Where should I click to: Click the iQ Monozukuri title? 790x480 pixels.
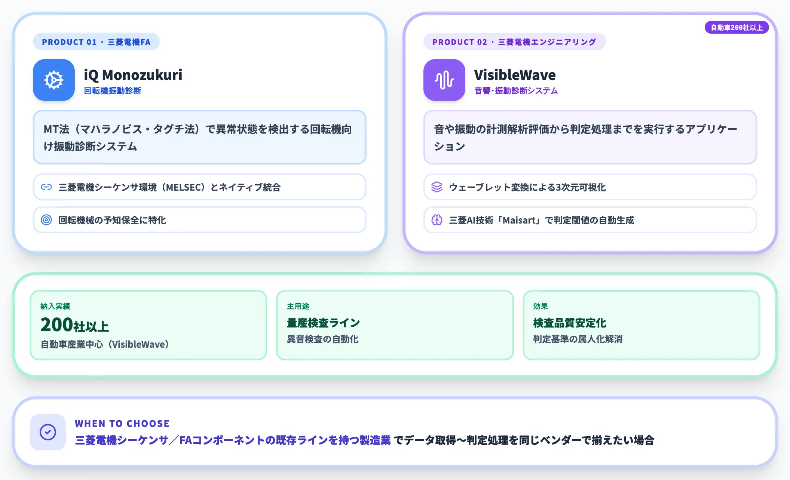tap(133, 75)
